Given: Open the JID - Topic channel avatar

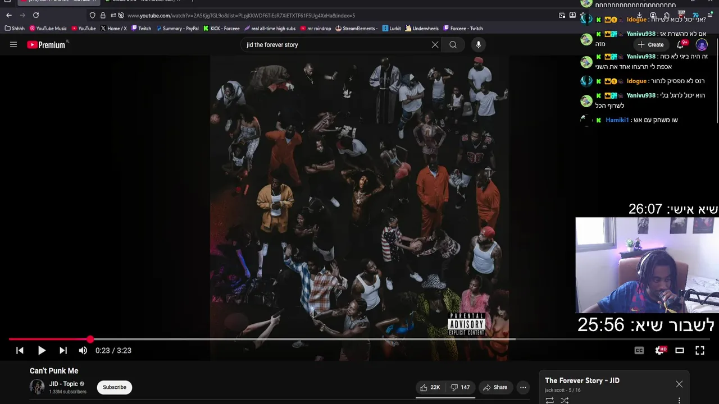Looking at the screenshot, I should pos(37,387).
